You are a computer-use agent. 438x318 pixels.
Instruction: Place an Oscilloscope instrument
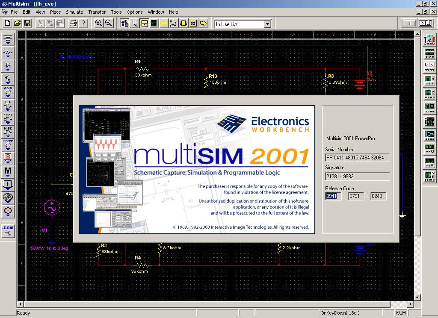(429, 80)
